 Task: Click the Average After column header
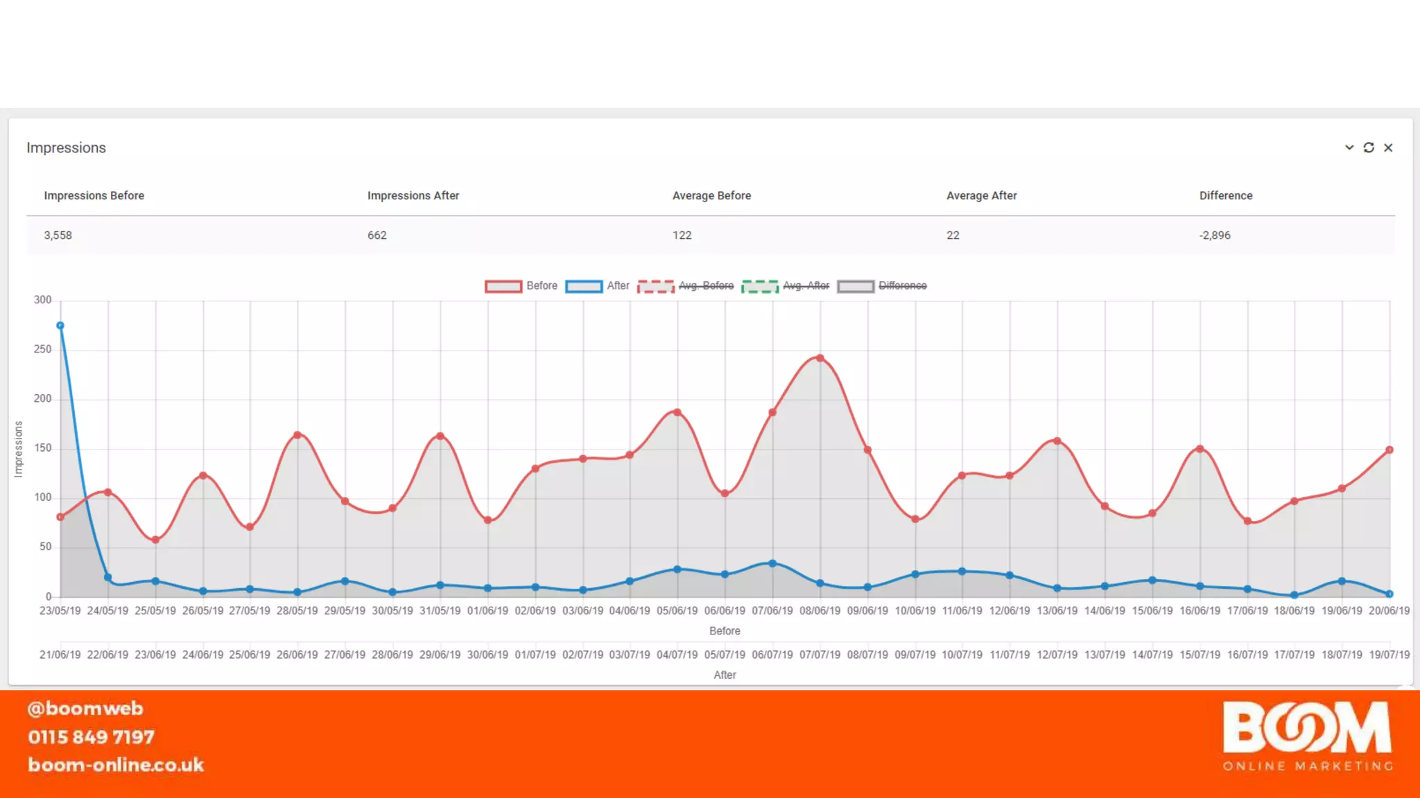click(981, 195)
